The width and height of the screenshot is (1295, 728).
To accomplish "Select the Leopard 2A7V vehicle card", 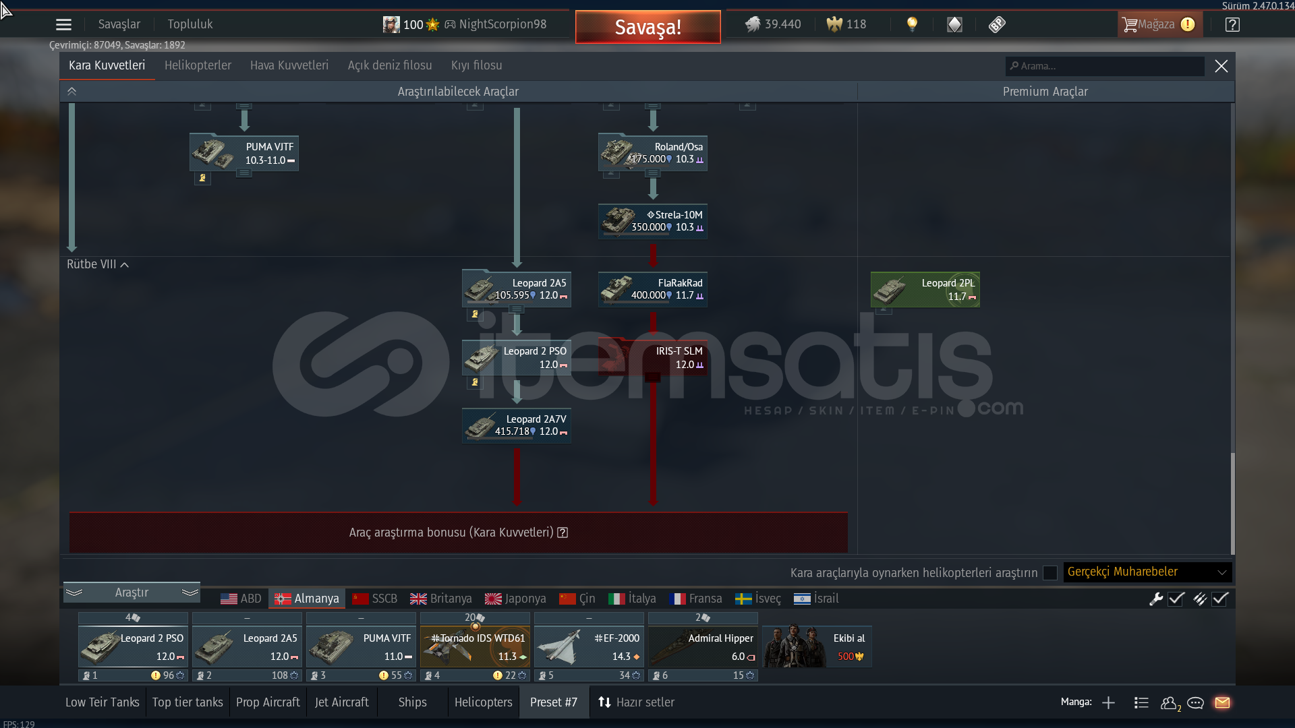I will pos(516,425).
